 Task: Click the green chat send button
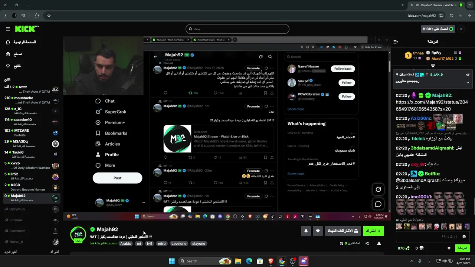click(462, 248)
